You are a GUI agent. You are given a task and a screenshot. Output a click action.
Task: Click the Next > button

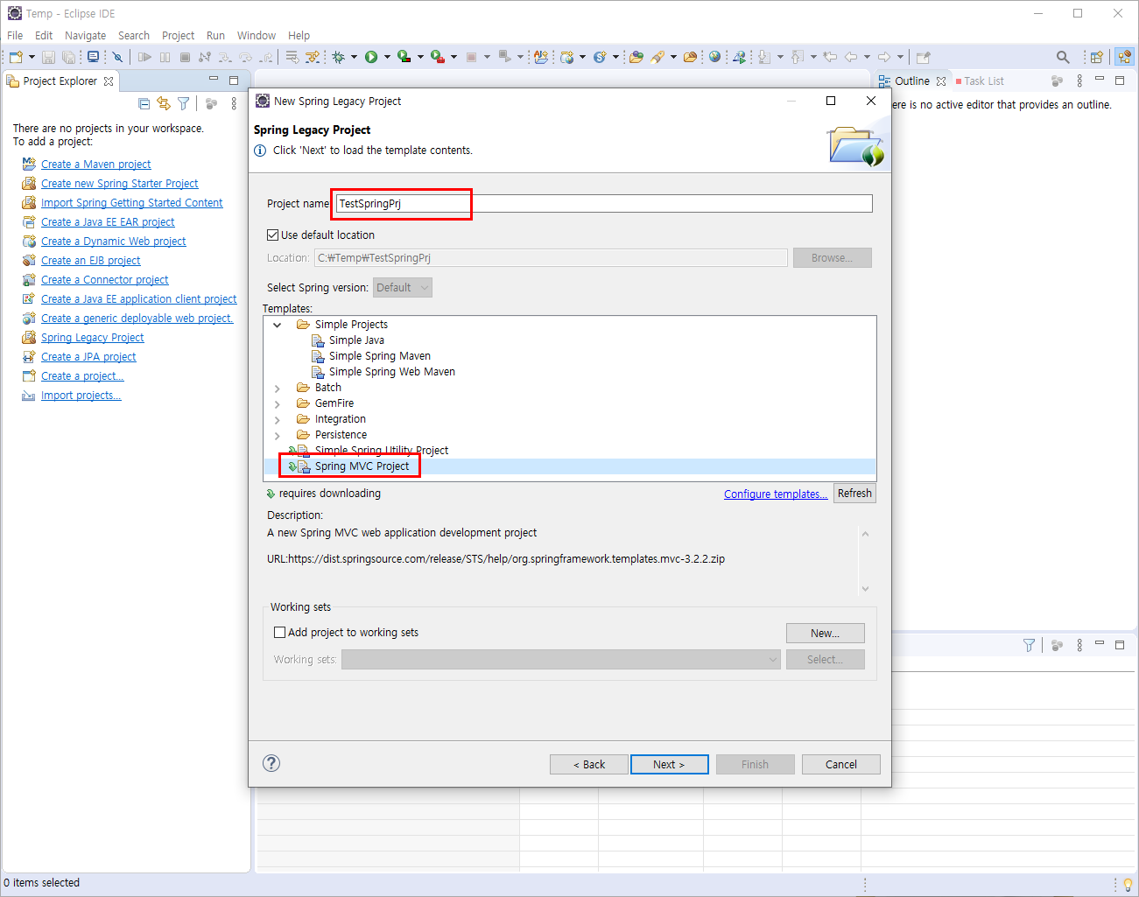click(x=669, y=764)
